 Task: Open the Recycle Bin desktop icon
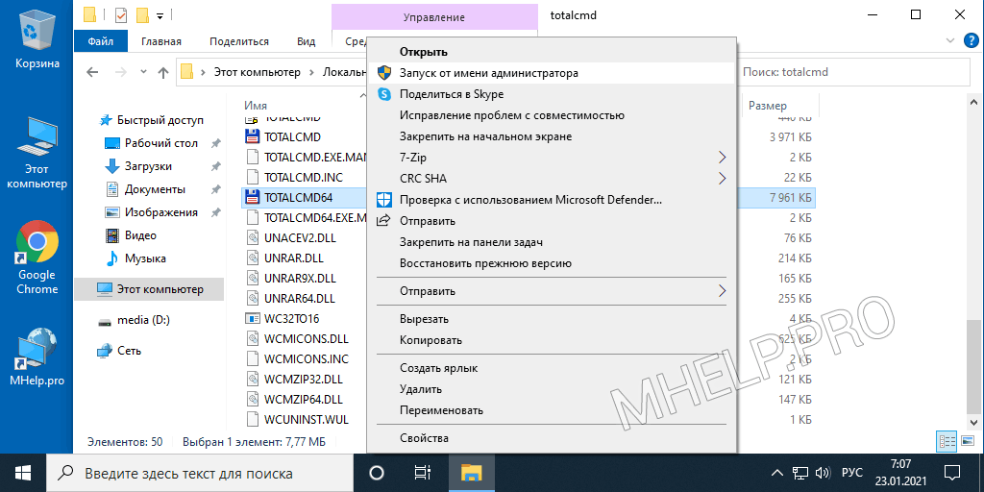[37, 37]
